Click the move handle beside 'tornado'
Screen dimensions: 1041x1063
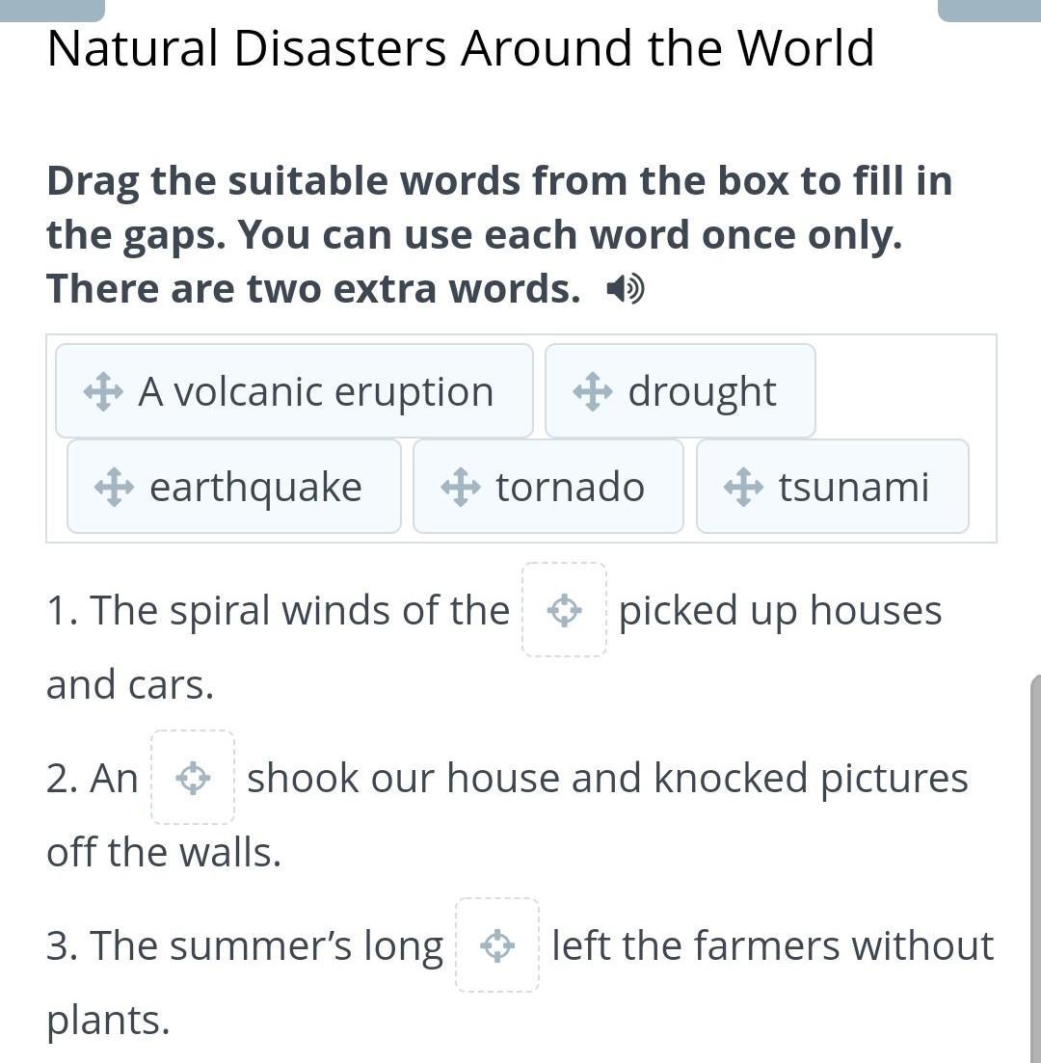pos(461,488)
